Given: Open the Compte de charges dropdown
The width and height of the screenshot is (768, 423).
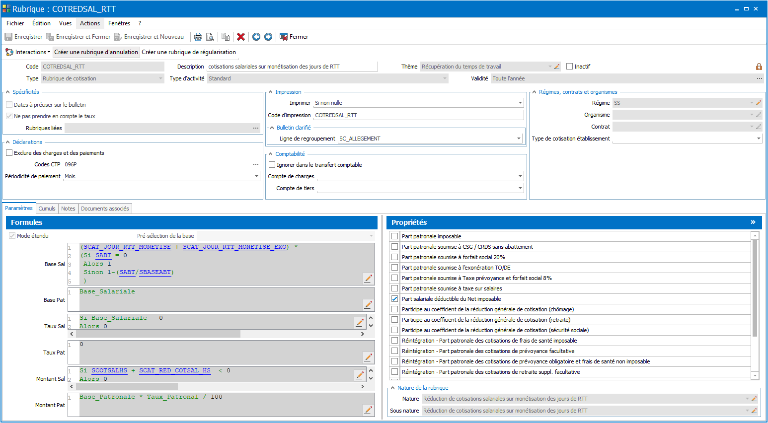Looking at the screenshot, I should point(520,176).
